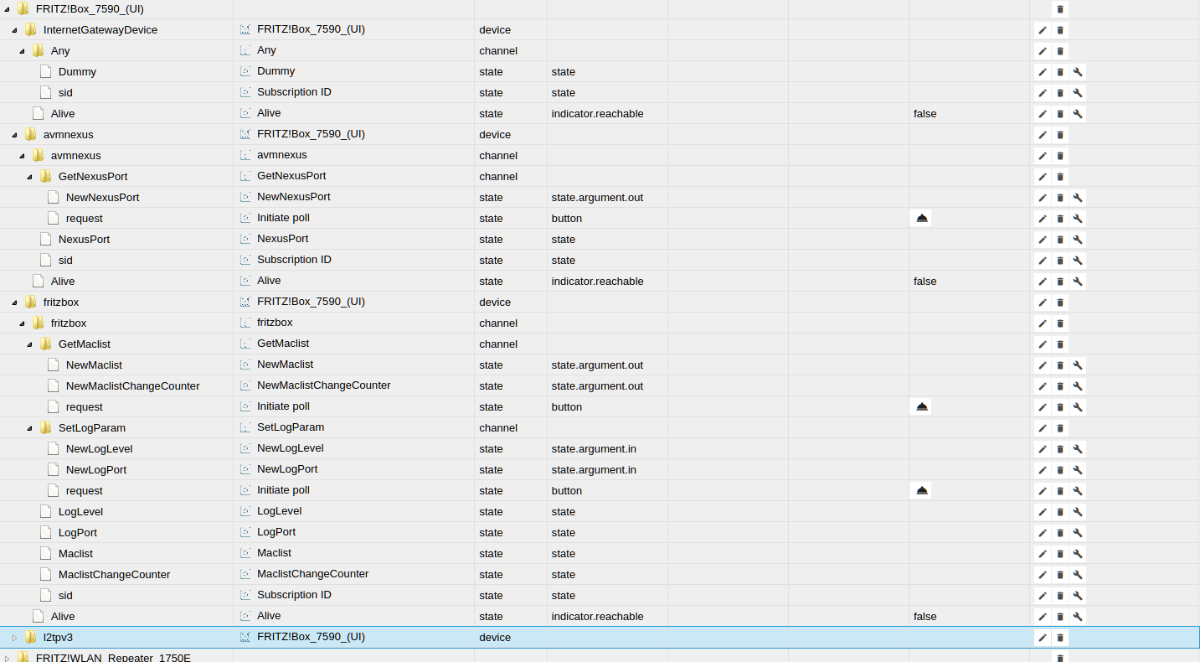Select the Dummy tree item
Image resolution: width=1200 pixels, height=662 pixels.
pyautogui.click(x=77, y=72)
